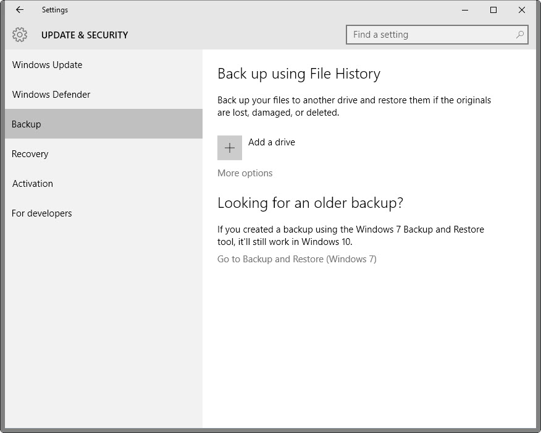This screenshot has height=433, width=541.
Task: Minimize the Settings window
Action: click(465, 10)
